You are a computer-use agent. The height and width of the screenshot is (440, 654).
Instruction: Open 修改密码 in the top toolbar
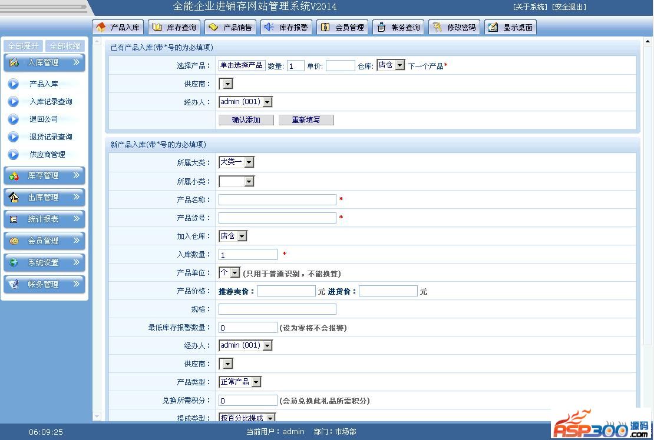tap(455, 27)
